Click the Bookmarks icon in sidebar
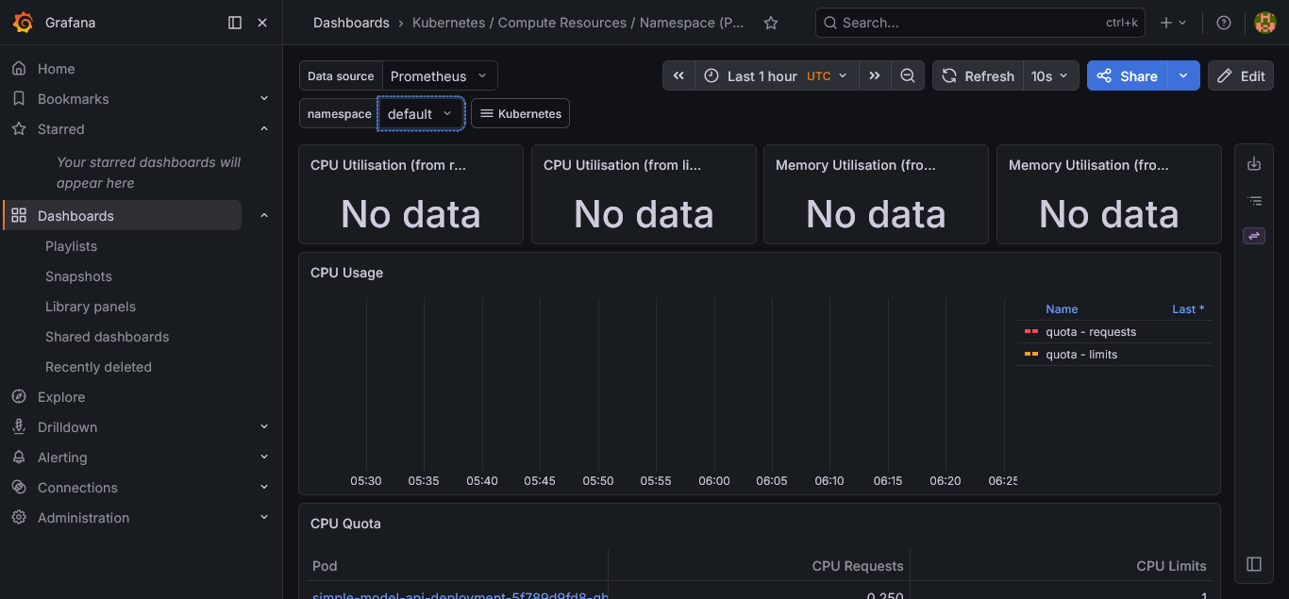Screen dimensions: 1289x599 19,99
